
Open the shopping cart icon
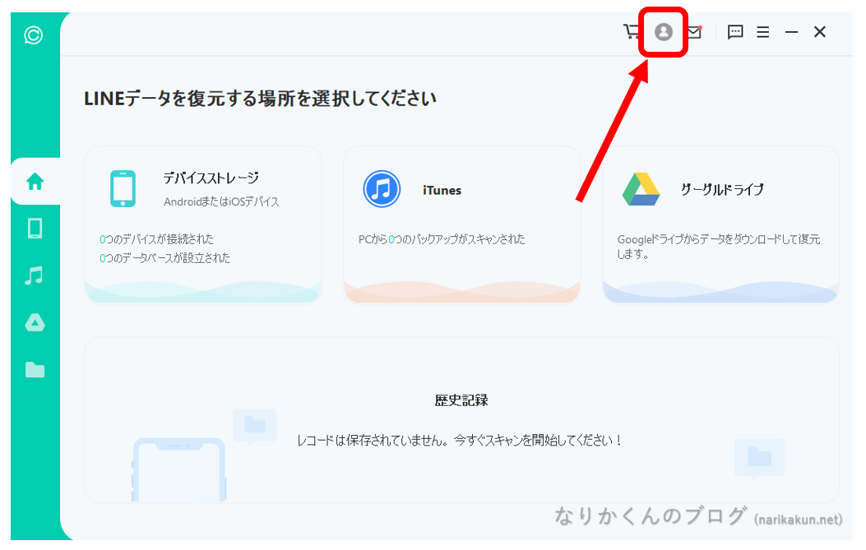click(x=632, y=32)
